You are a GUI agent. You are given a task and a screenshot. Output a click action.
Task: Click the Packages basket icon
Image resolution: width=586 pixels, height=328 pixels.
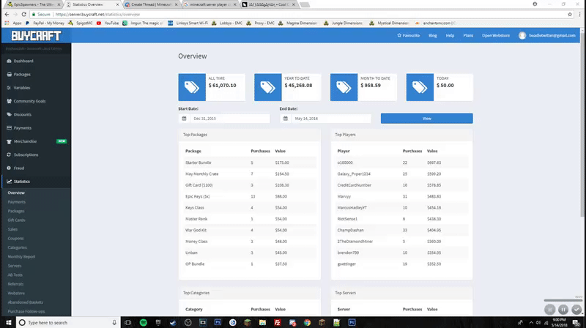(9, 75)
